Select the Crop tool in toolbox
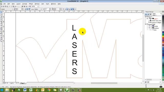 click(x=1, y=16)
